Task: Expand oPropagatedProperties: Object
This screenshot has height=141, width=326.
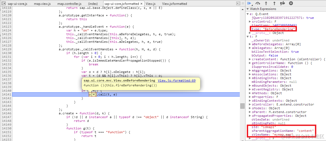Action: pos(250,116)
